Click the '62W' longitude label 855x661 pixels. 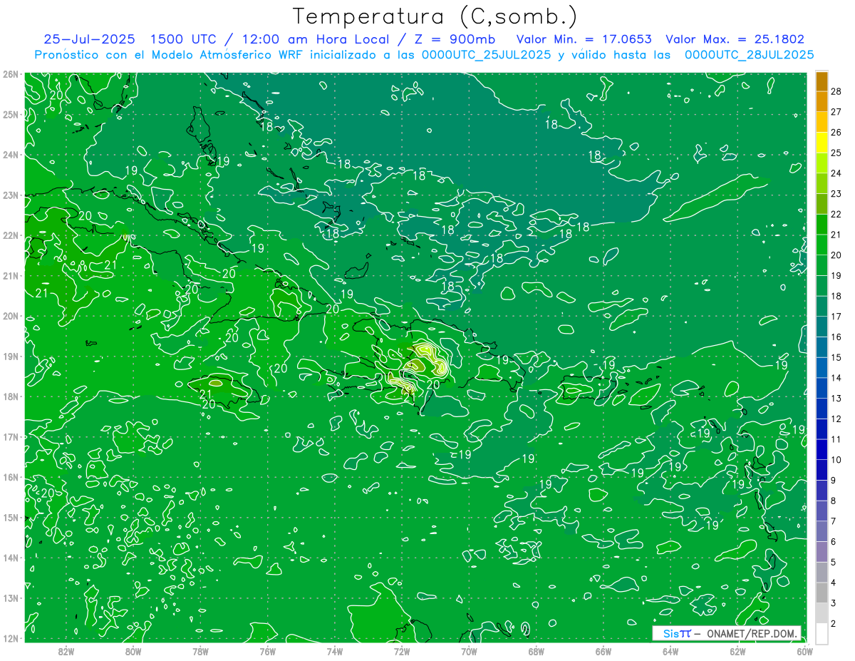point(737,651)
